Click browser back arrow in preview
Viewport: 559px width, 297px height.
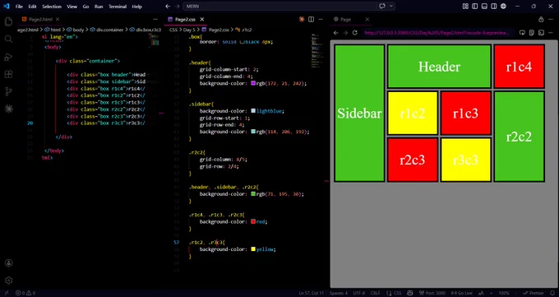coord(336,33)
